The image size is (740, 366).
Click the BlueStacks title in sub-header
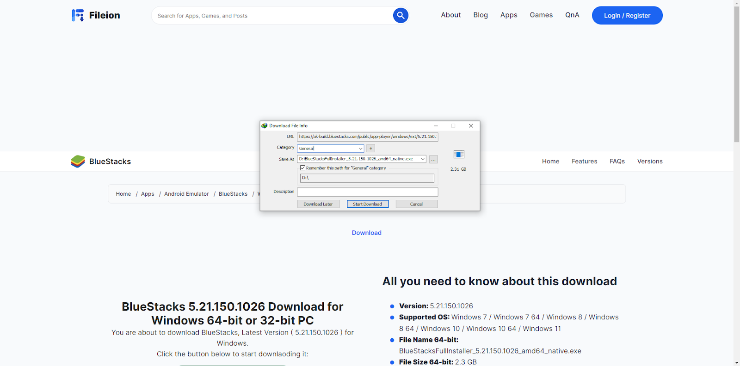point(110,162)
